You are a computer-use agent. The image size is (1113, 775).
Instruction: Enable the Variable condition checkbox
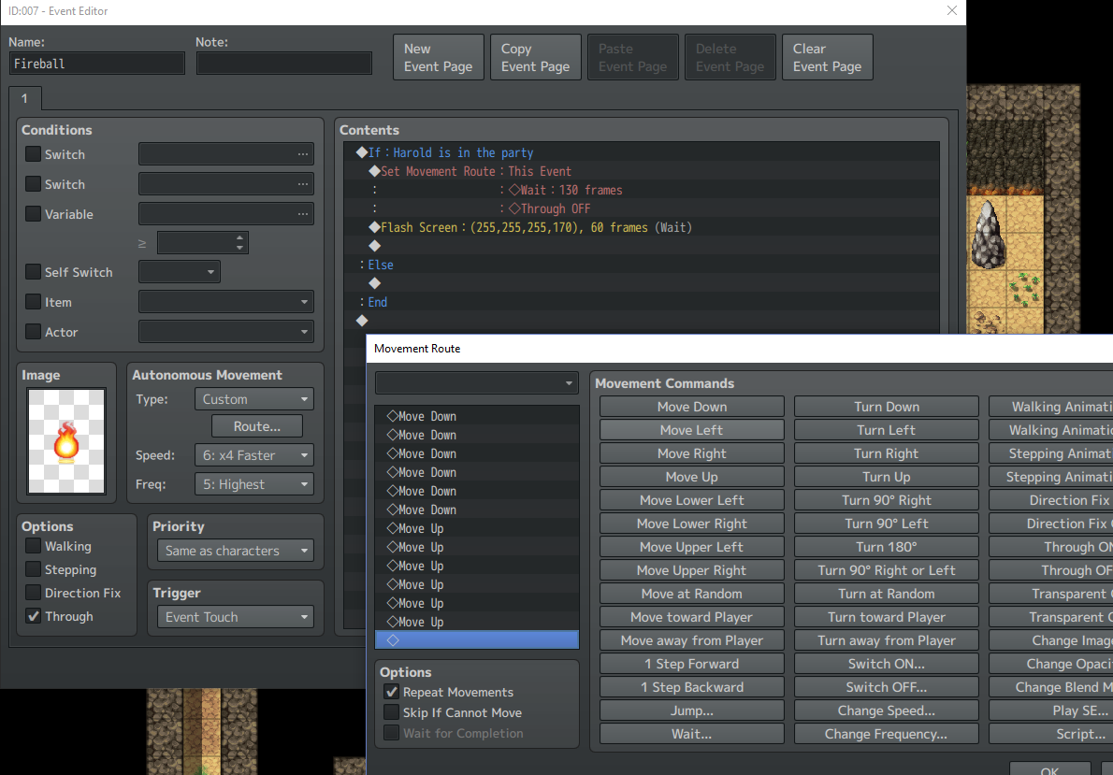[x=33, y=214]
